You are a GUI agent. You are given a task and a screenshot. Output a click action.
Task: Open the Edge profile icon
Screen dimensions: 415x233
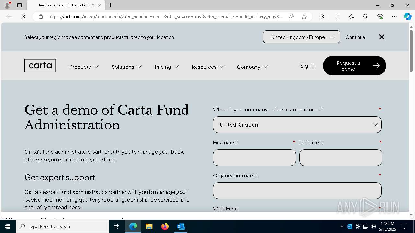tap(7, 5)
